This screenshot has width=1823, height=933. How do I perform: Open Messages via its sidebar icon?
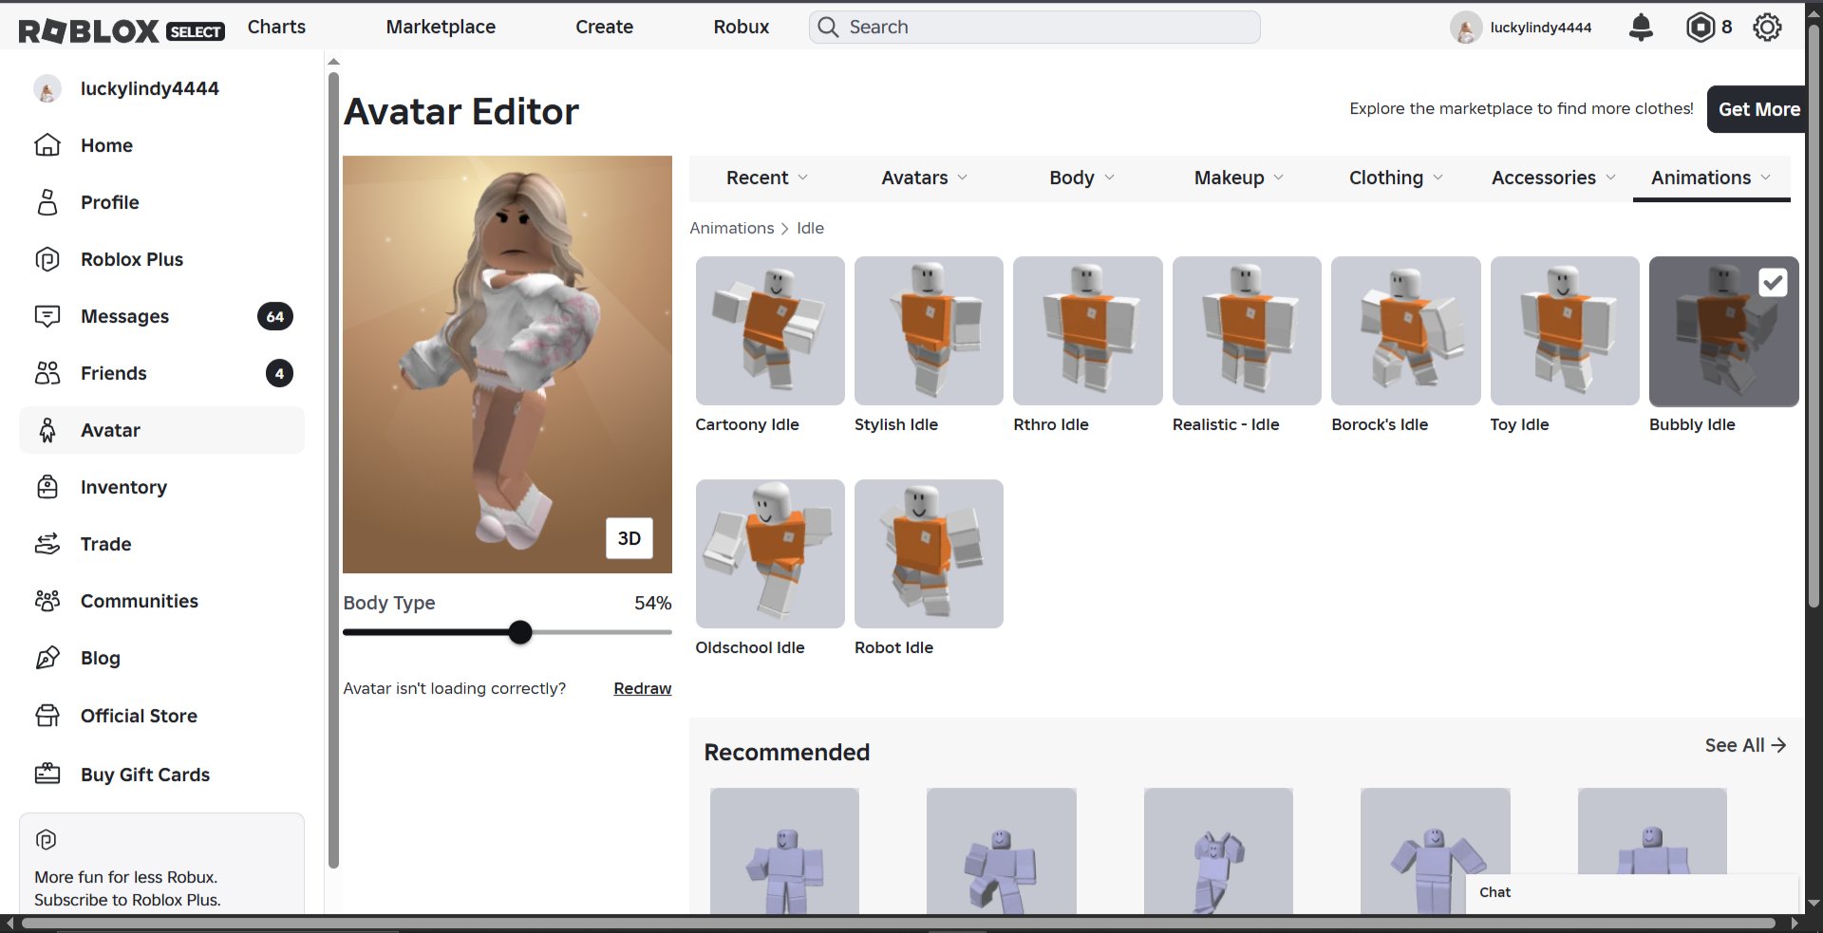click(x=47, y=316)
